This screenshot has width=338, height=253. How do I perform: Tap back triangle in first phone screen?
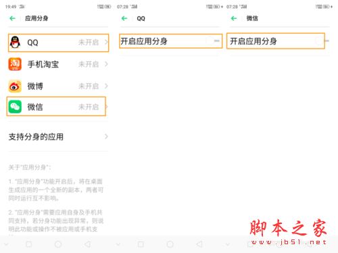[87, 244]
